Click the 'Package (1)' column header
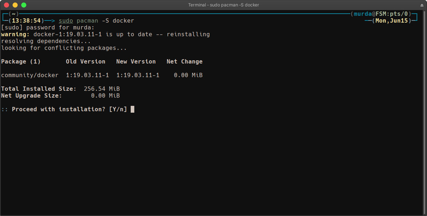This screenshot has height=216, width=427. click(21, 62)
